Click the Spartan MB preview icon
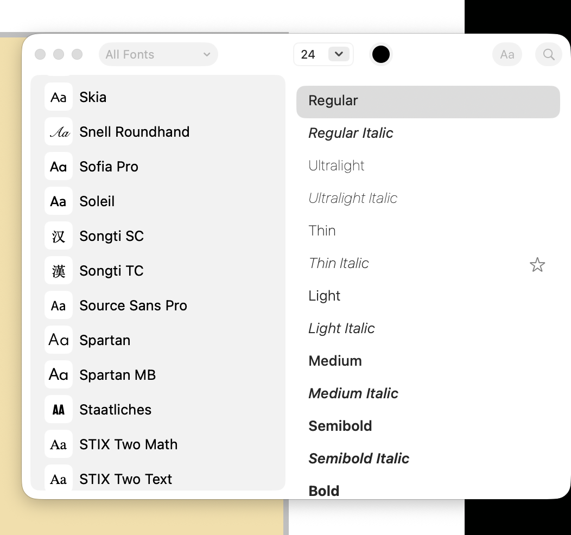The width and height of the screenshot is (571, 535). click(x=59, y=375)
